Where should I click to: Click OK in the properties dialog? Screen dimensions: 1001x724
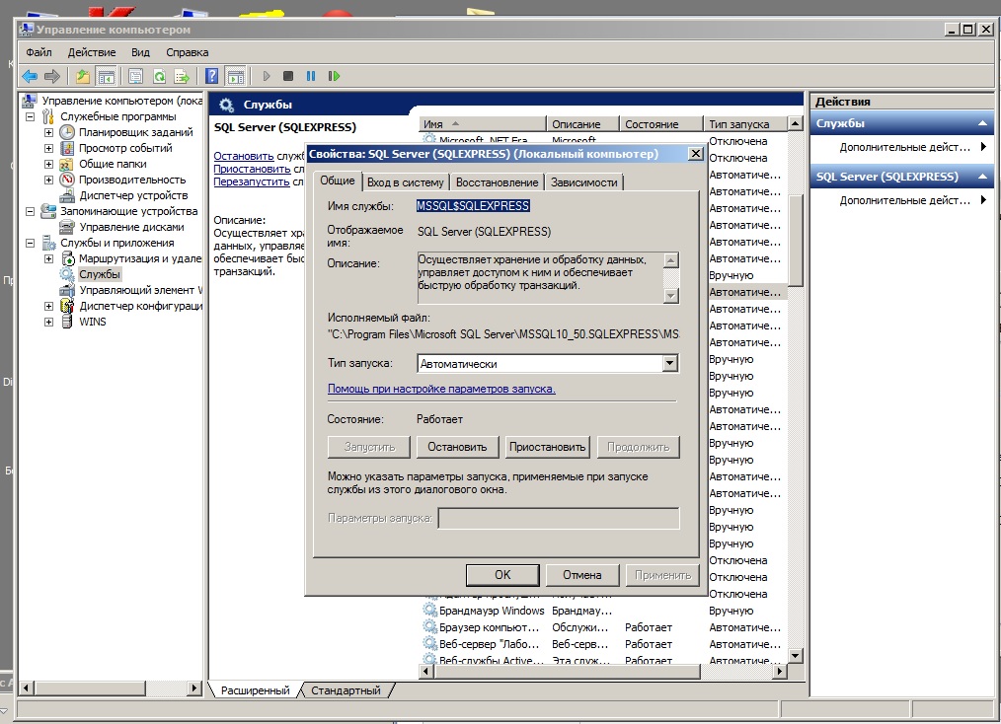pos(502,575)
